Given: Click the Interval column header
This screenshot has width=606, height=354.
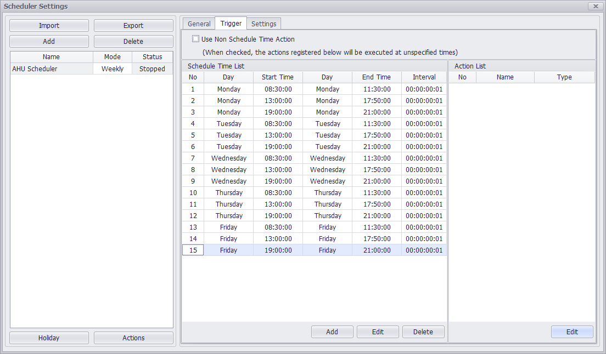Looking at the screenshot, I should 424,77.
